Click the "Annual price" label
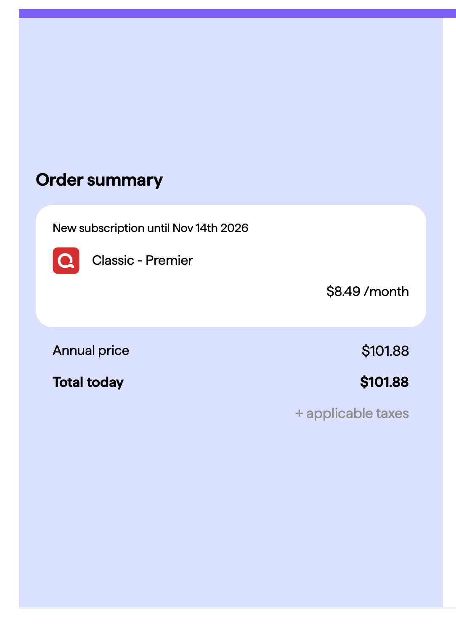The width and height of the screenshot is (456, 624). [x=91, y=351]
